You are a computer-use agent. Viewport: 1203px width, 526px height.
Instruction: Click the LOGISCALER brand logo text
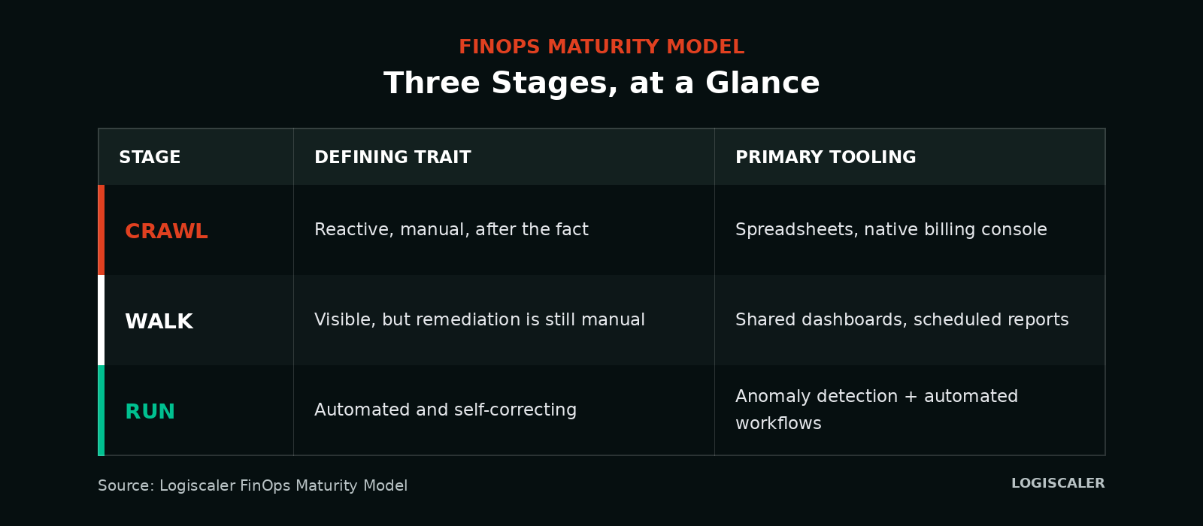click(x=1058, y=483)
